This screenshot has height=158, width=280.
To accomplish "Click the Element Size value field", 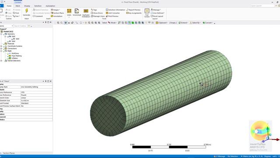I will click(37, 101).
